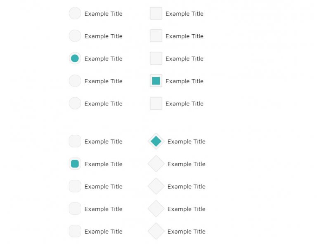Select the third rounded-square option

tap(75, 186)
